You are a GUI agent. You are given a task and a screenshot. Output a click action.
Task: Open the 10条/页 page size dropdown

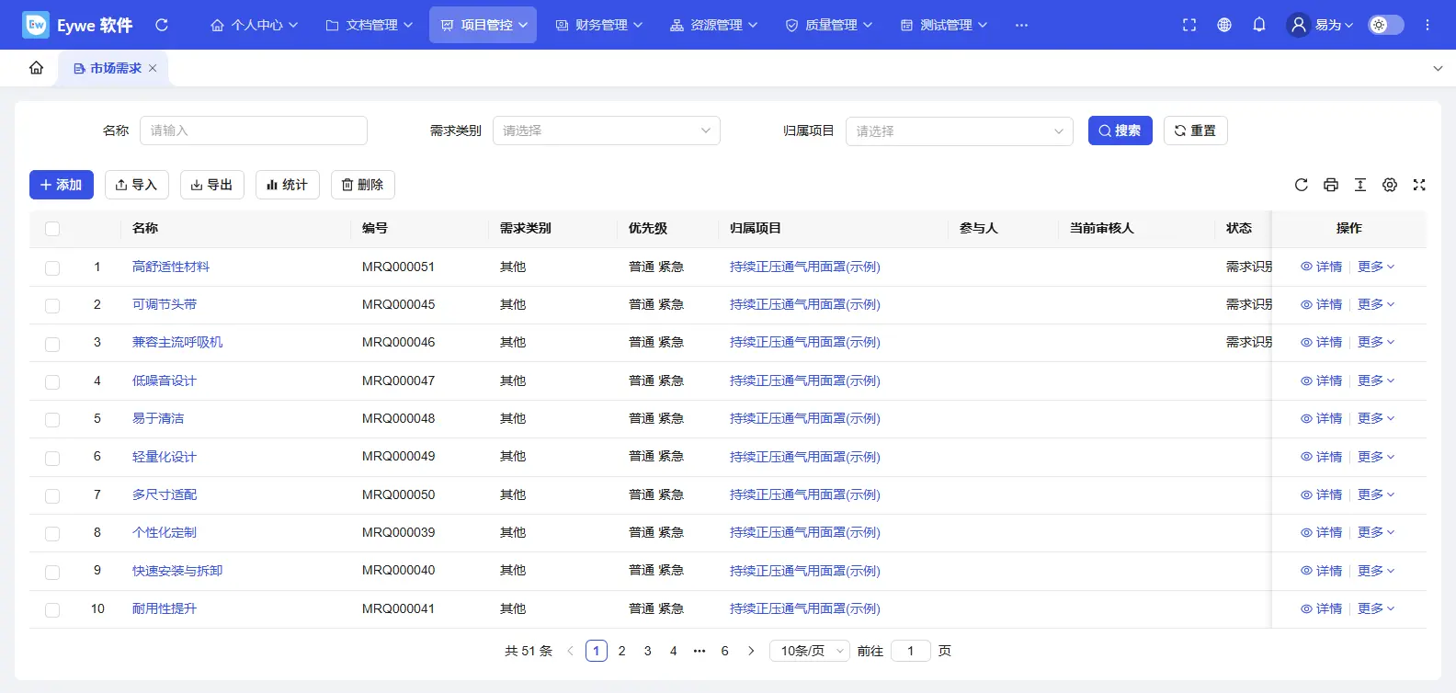[810, 651]
